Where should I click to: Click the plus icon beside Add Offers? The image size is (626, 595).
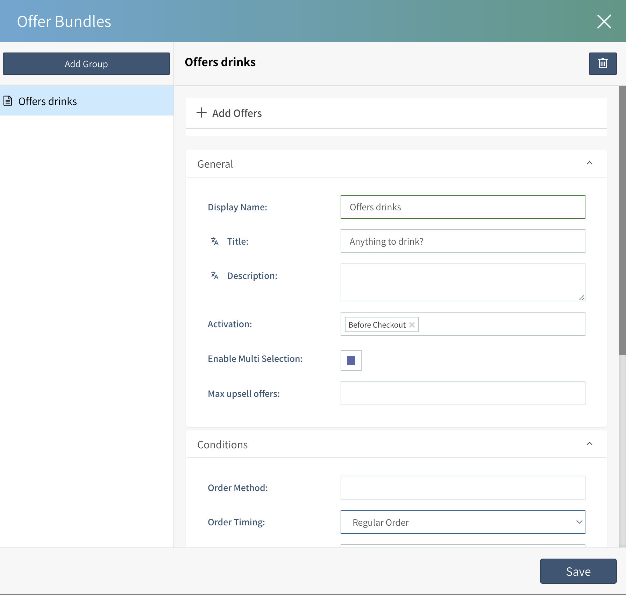coord(201,113)
